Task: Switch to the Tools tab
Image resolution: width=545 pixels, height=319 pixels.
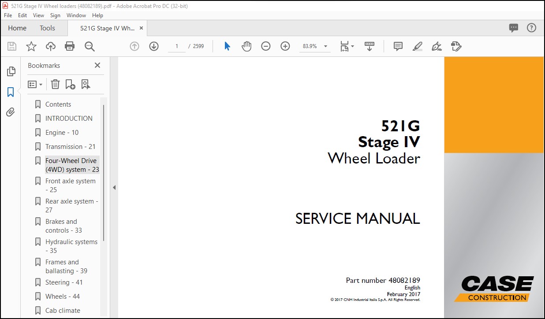Action: tap(48, 28)
